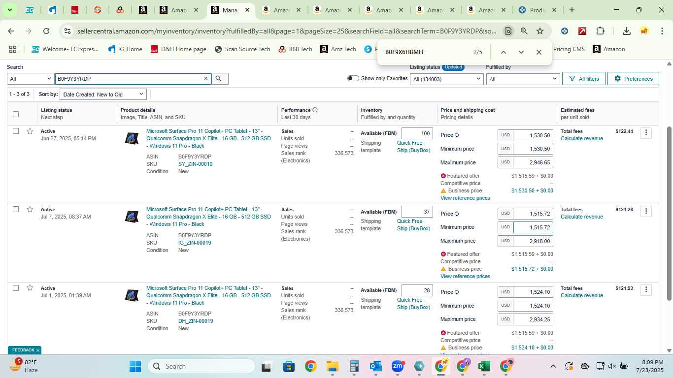Open Zoom from the taskbar

click(398, 366)
